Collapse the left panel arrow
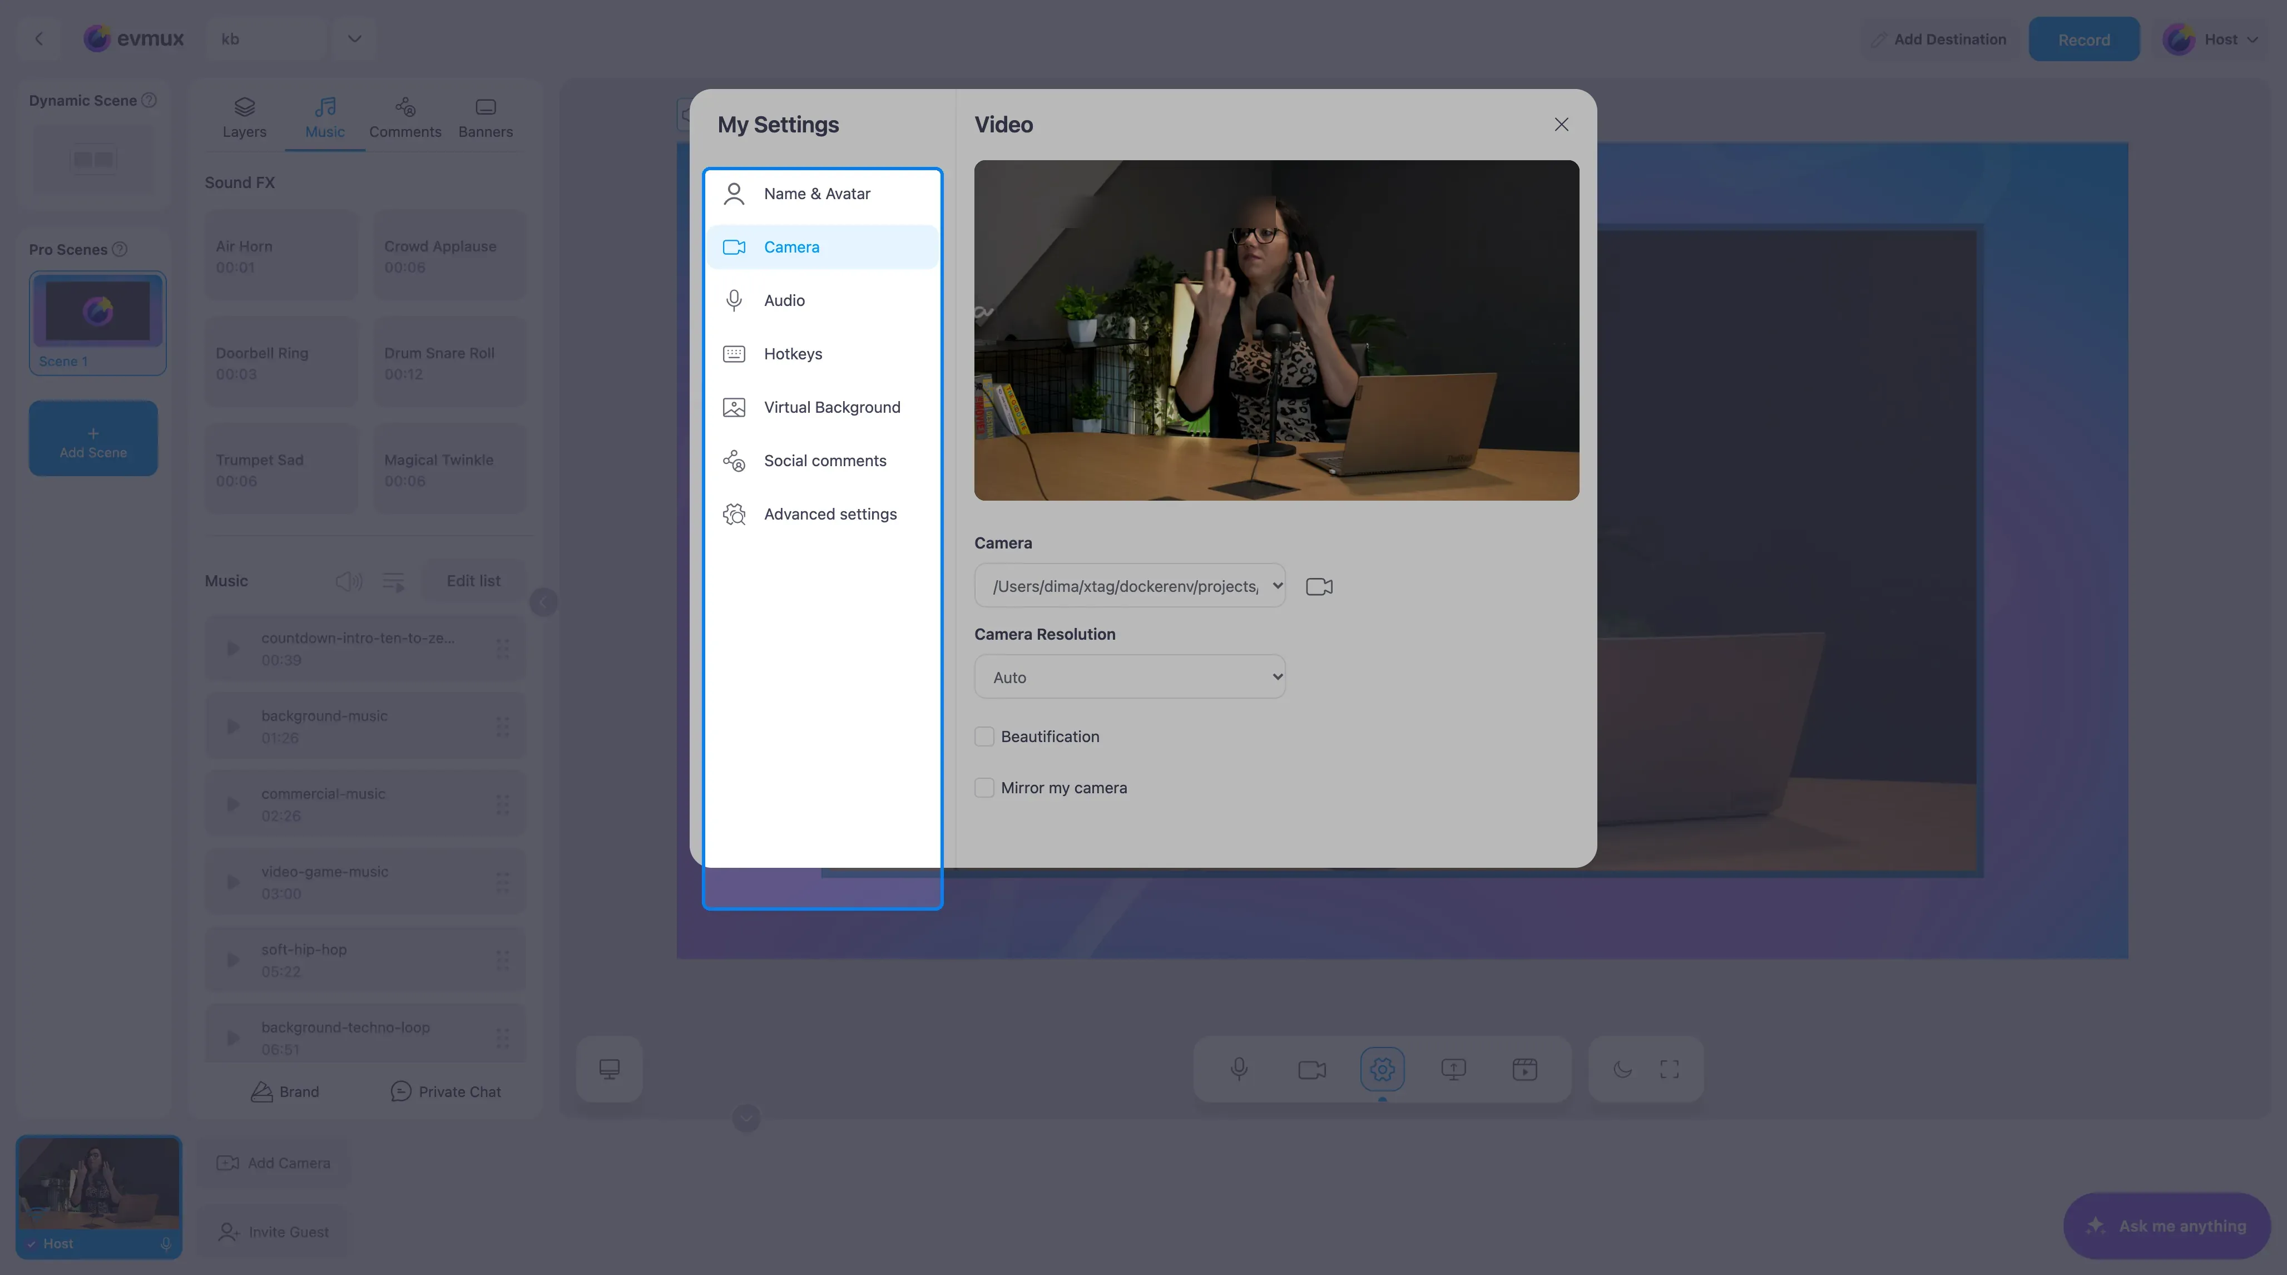This screenshot has width=2287, height=1275. click(x=543, y=602)
